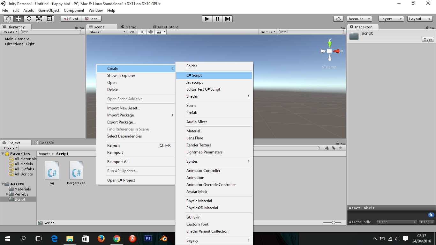Select Main Camera in the Hierarchy
Image resolution: width=436 pixels, height=245 pixels.
pyautogui.click(x=17, y=39)
